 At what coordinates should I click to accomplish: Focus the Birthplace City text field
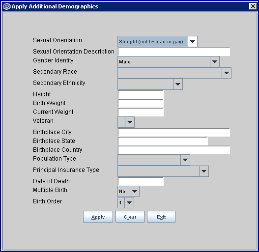coord(174,133)
